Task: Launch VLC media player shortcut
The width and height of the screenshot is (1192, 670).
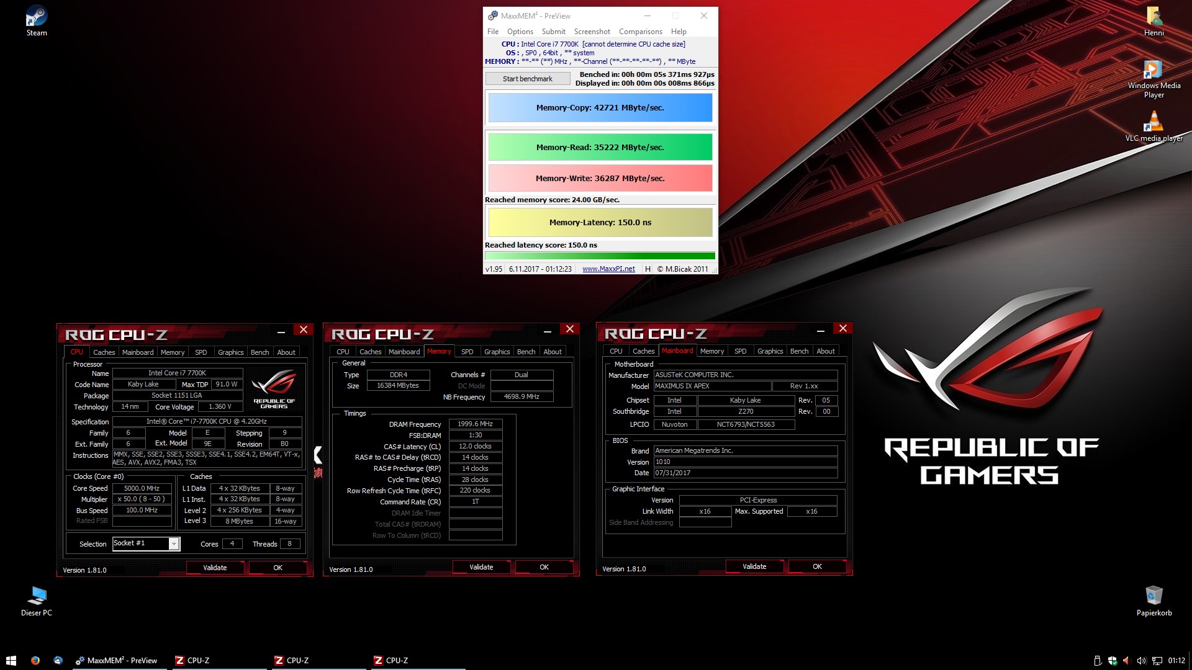Action: [1154, 126]
